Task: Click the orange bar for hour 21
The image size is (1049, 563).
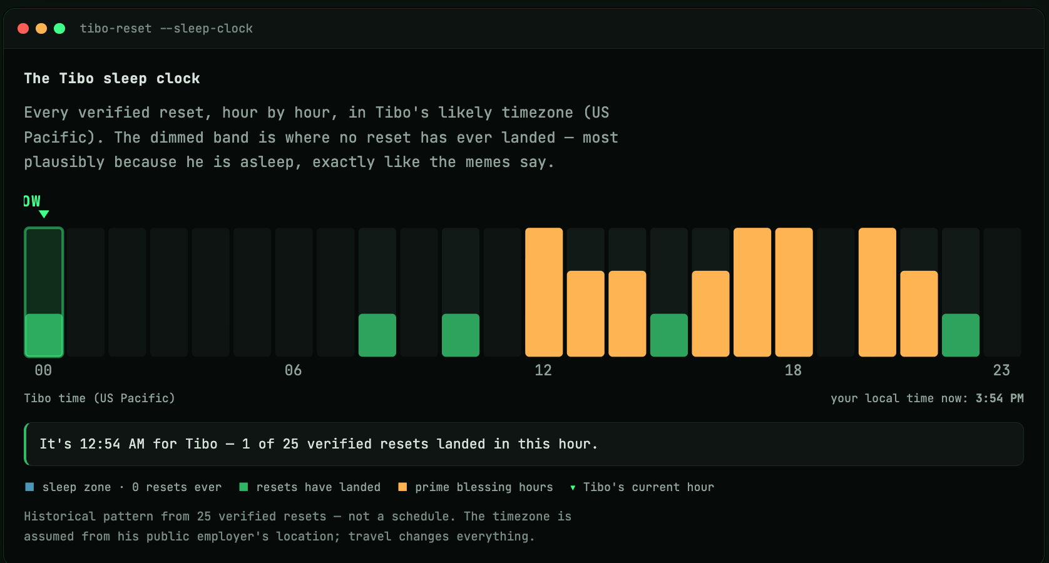Action: click(x=919, y=313)
